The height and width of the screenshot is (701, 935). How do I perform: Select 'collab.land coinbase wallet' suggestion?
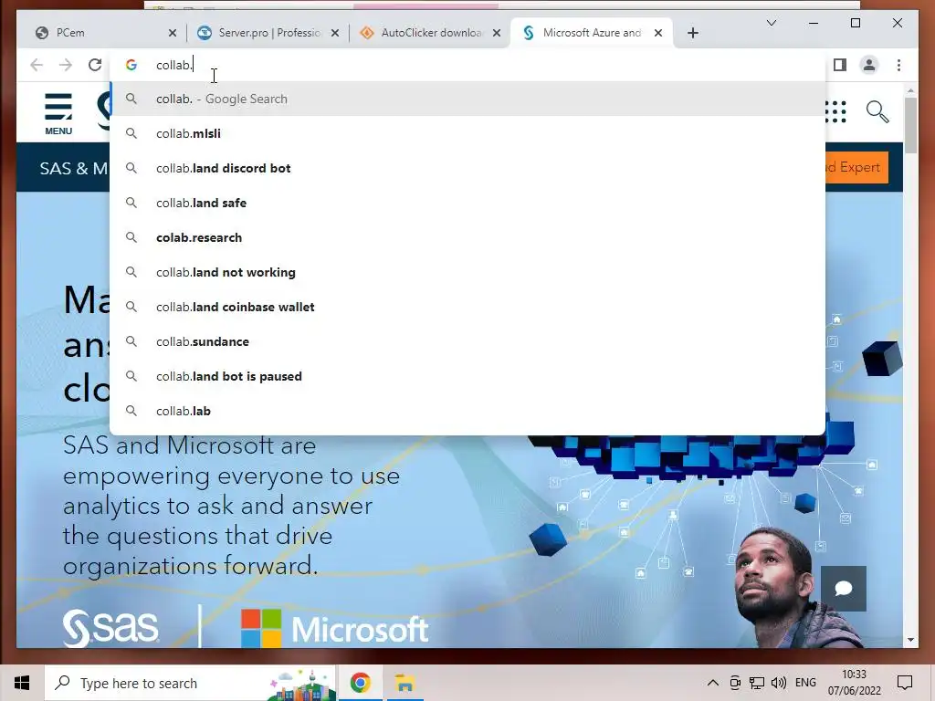tap(468, 307)
